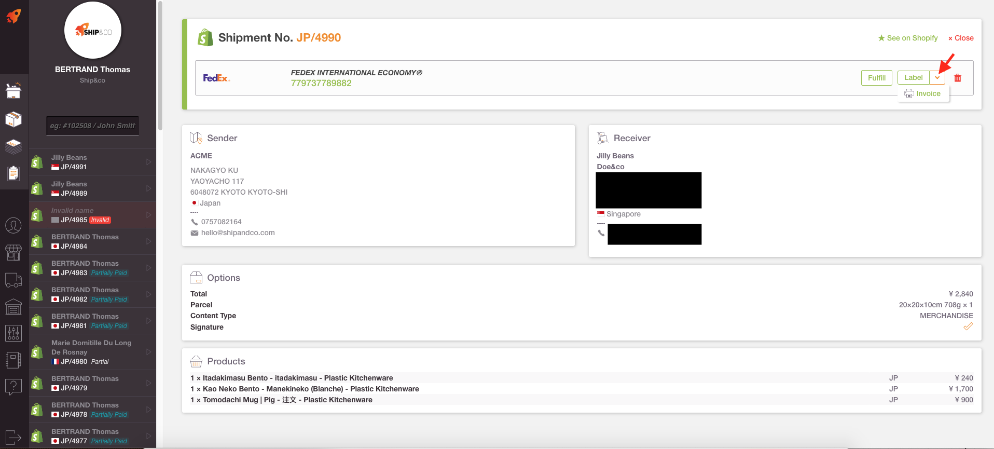Screen dimensions: 994x449
Task: Click the shipment number JP/4990
Action: 319,37
